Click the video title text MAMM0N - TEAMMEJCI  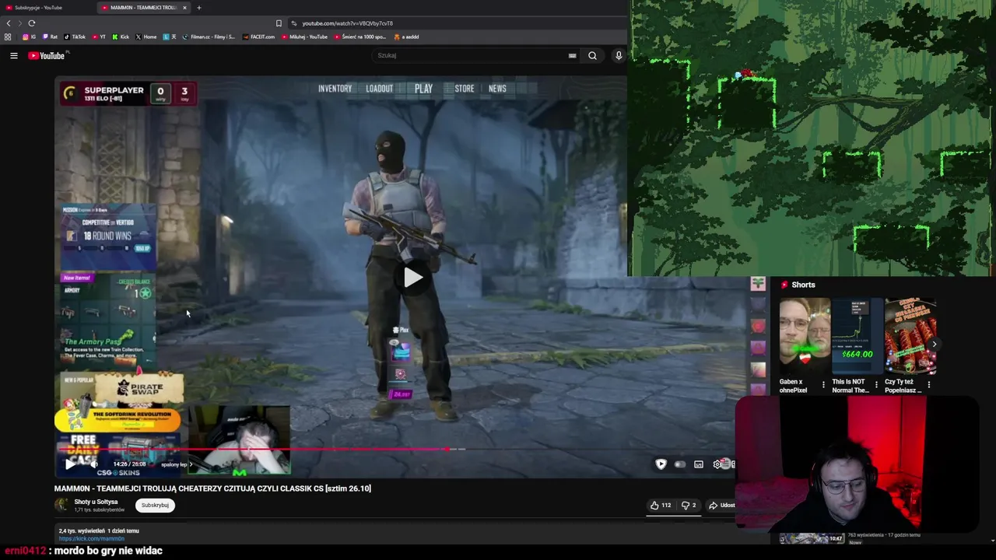pyautogui.click(x=212, y=488)
